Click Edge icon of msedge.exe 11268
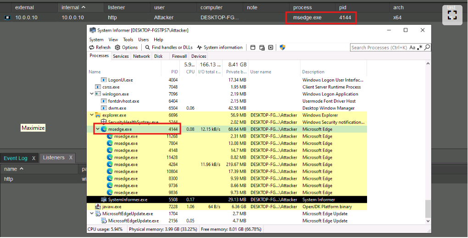 [110, 136]
